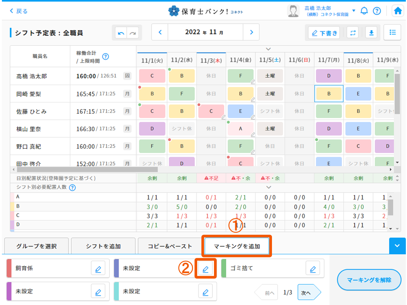
Task: Click the help question mark in header
Action: 377,11
